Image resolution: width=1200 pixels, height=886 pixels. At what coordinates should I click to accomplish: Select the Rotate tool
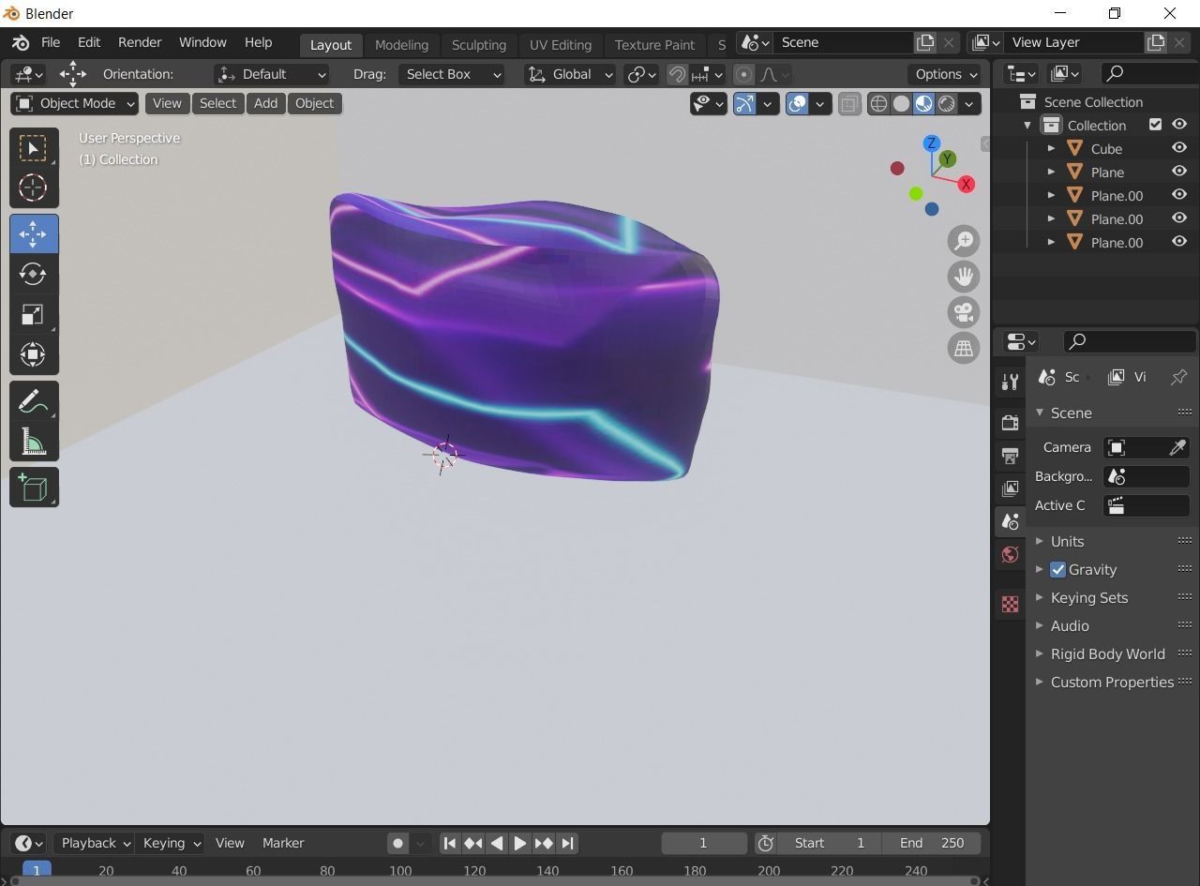click(33, 274)
